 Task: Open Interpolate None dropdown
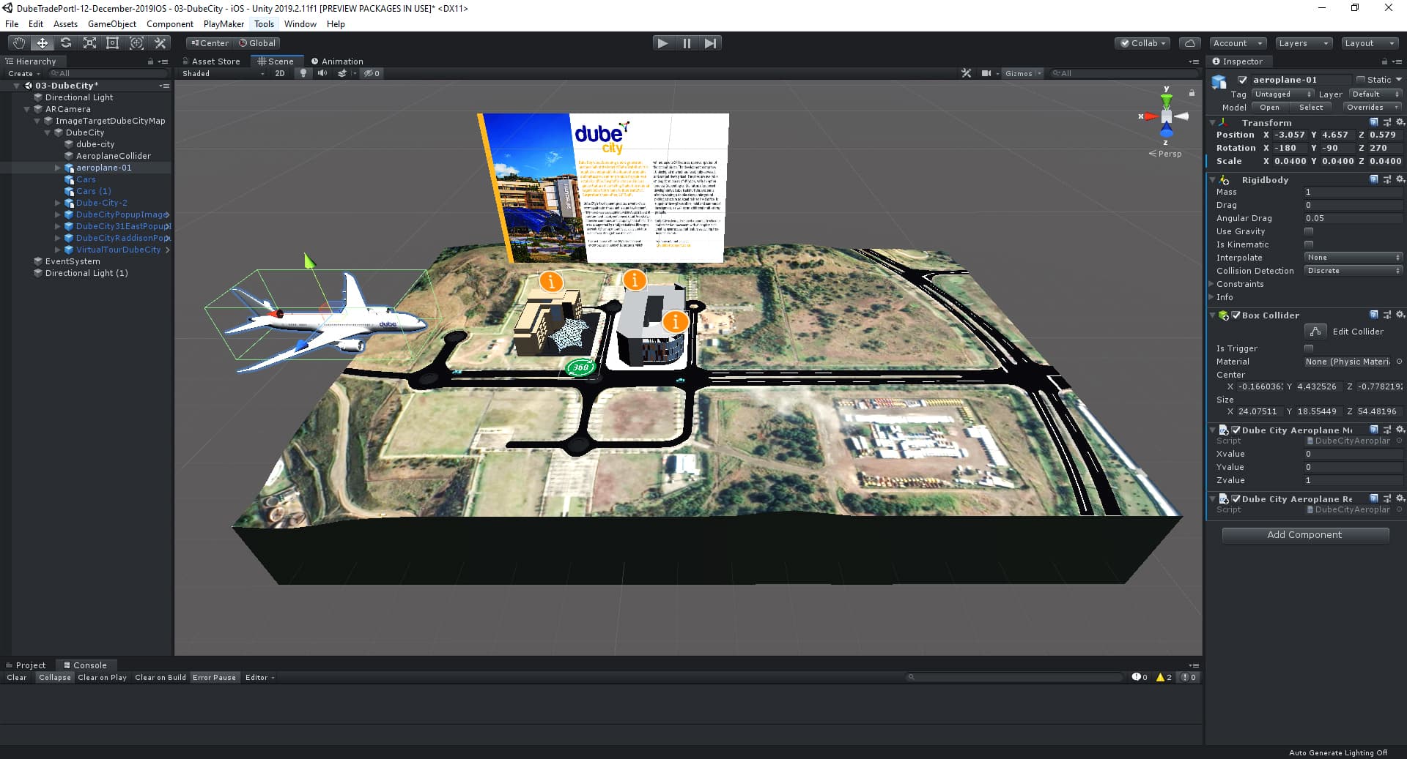click(1354, 258)
